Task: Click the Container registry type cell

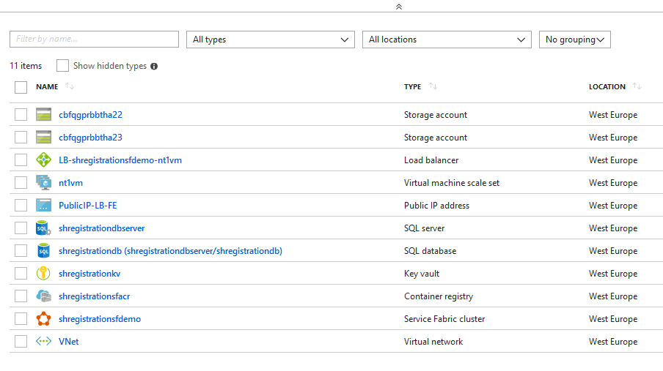Action: [x=439, y=296]
